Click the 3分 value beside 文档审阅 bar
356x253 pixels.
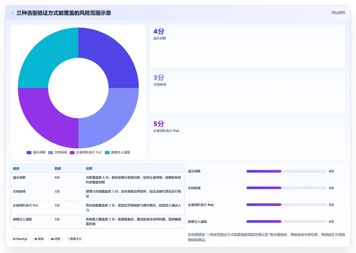click(331, 188)
